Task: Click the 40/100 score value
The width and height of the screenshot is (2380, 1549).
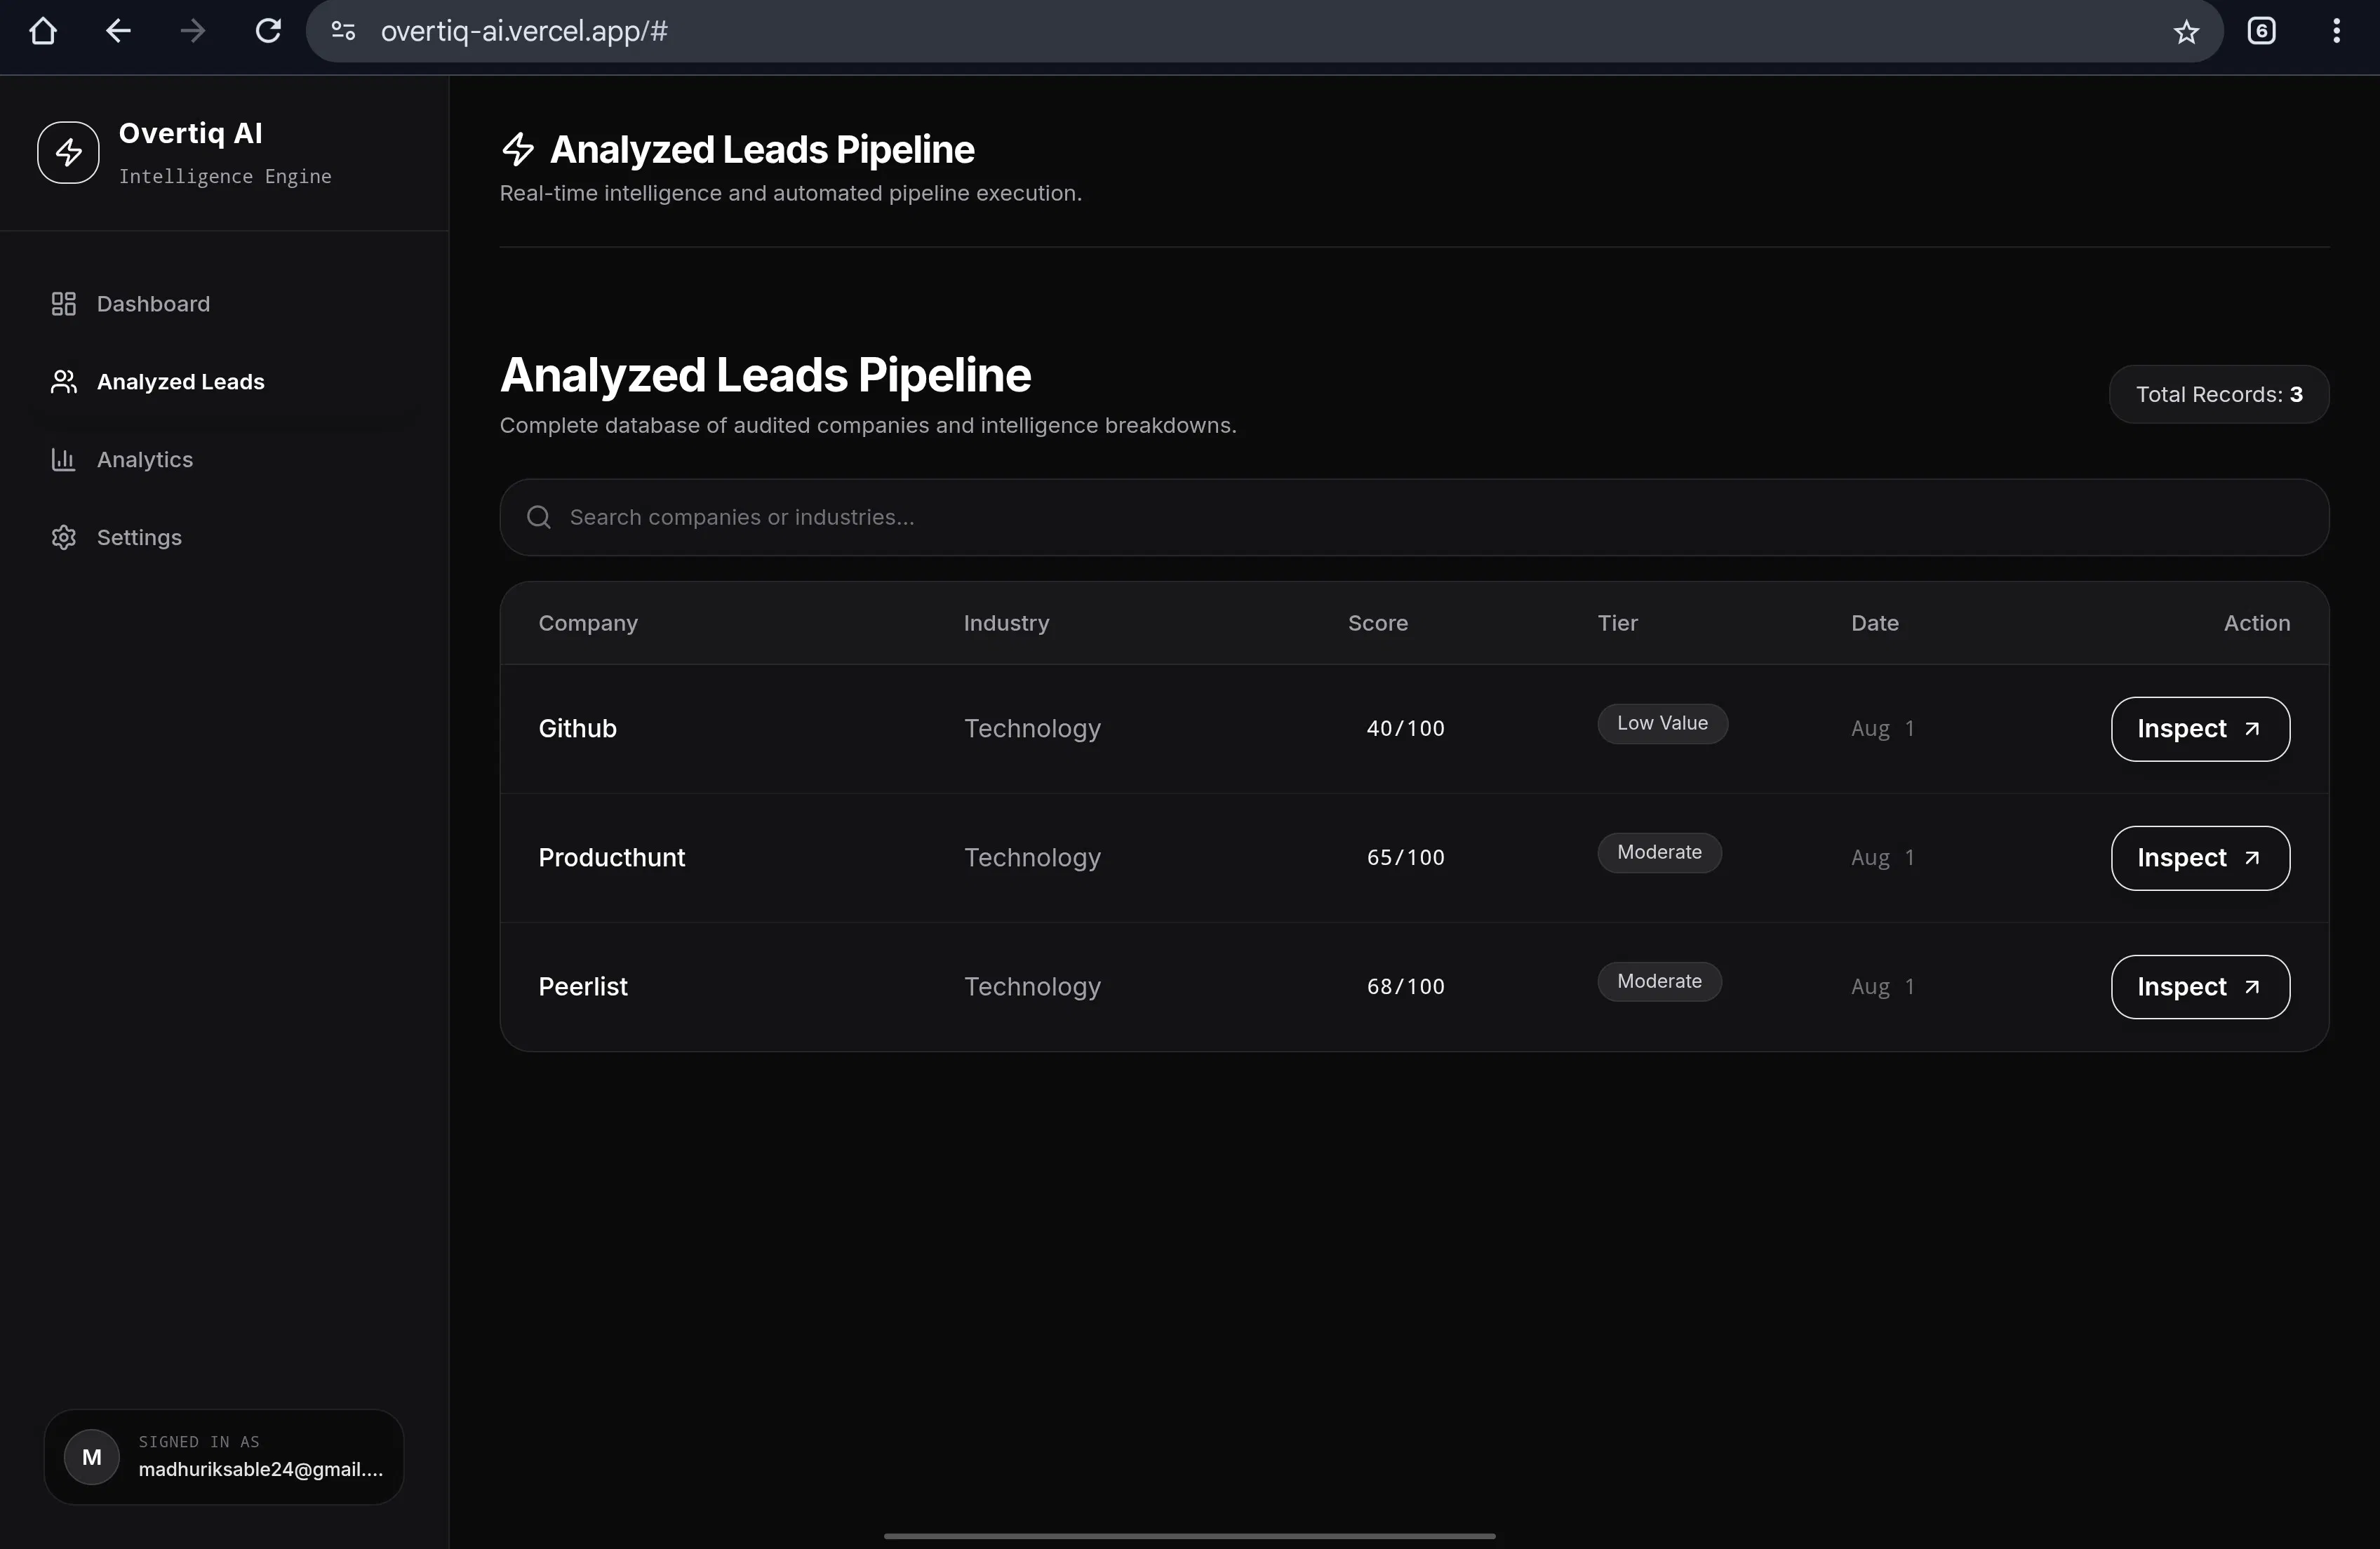Action: (1405, 729)
